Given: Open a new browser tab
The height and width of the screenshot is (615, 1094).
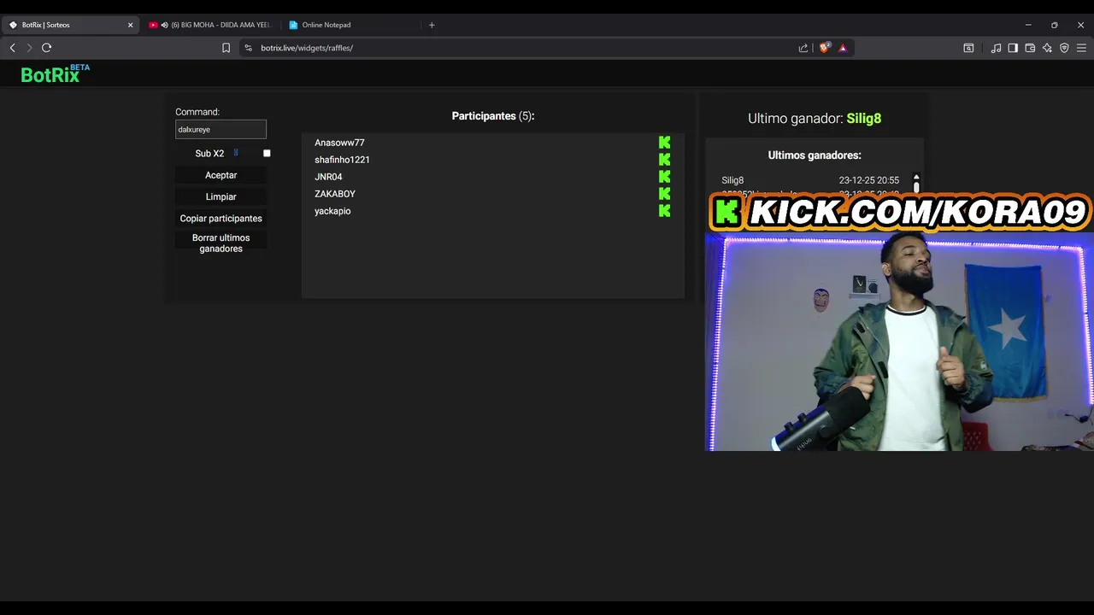Looking at the screenshot, I should pos(432,25).
